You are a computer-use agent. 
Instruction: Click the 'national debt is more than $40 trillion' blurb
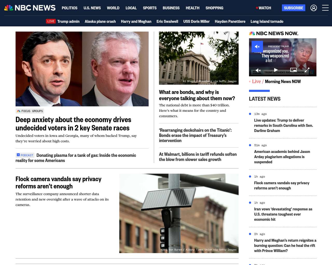point(194,111)
